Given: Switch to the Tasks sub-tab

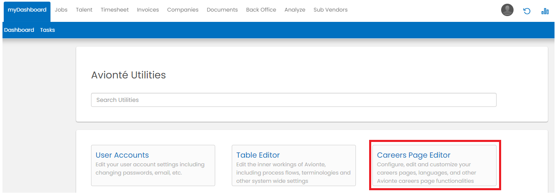Looking at the screenshot, I should pyautogui.click(x=48, y=30).
